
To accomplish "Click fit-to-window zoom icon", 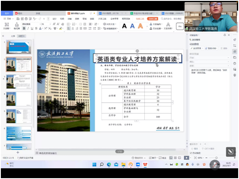I will point(195,158).
